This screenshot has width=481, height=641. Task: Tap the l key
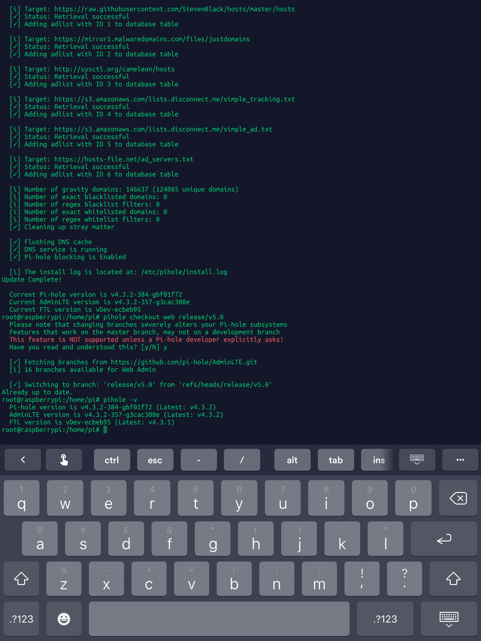385,539
